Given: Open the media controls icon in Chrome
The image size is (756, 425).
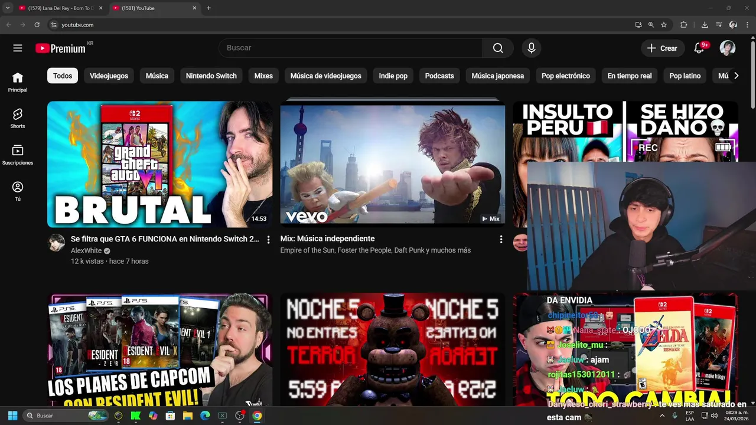Looking at the screenshot, I should [719, 25].
